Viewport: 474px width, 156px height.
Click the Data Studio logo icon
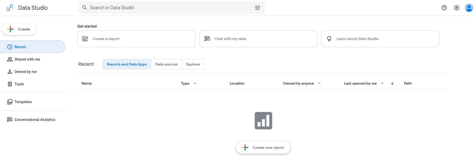(x=10, y=8)
